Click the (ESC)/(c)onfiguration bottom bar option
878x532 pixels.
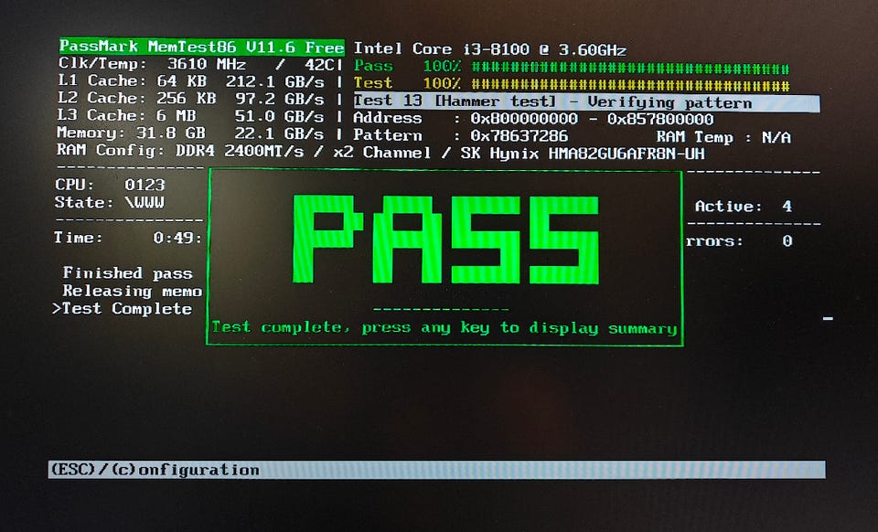tap(155, 470)
